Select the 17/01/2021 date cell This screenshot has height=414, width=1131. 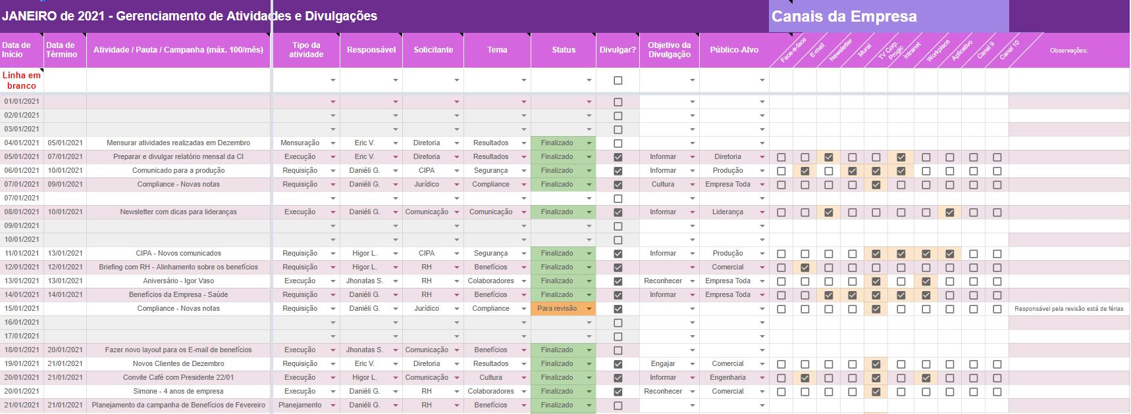click(x=22, y=336)
